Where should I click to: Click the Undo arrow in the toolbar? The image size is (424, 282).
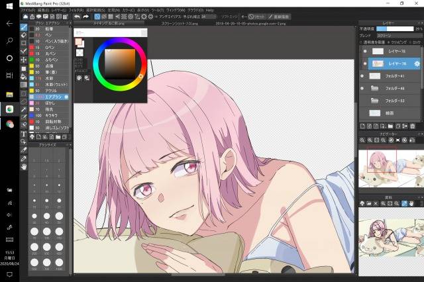pos(77,17)
